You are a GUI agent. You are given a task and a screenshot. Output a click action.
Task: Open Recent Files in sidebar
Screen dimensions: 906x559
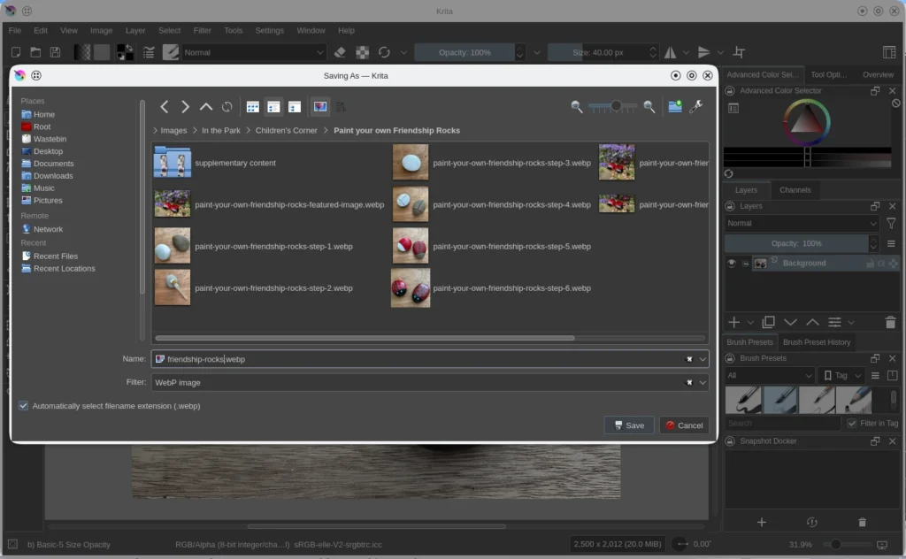56,257
